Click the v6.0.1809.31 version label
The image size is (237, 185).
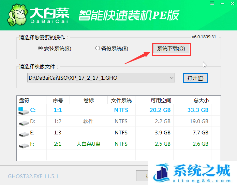pyautogui.click(x=204, y=37)
